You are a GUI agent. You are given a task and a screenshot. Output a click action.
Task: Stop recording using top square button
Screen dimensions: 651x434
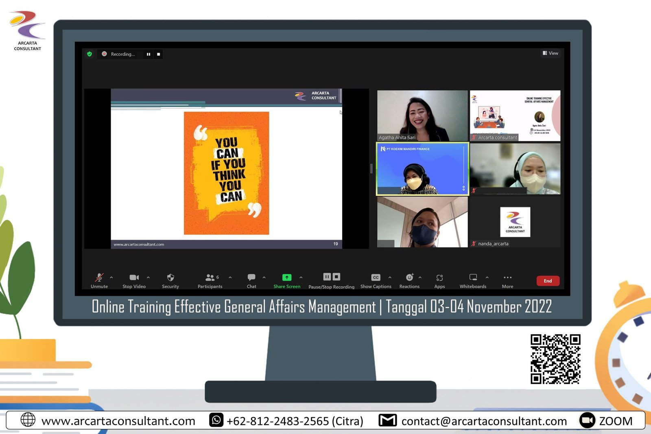click(x=159, y=54)
